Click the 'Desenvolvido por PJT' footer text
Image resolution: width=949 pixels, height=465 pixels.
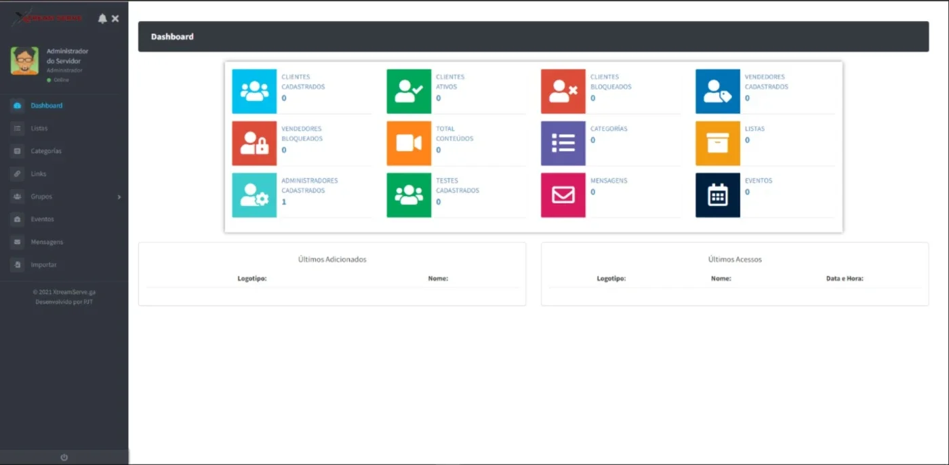point(64,302)
